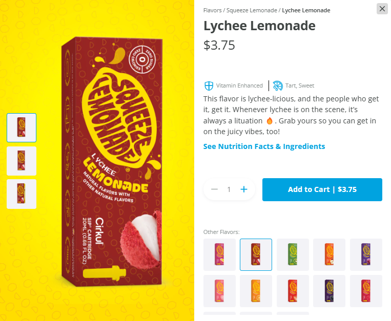Increase quantity with the plus button
The image size is (391, 321).
244,189
